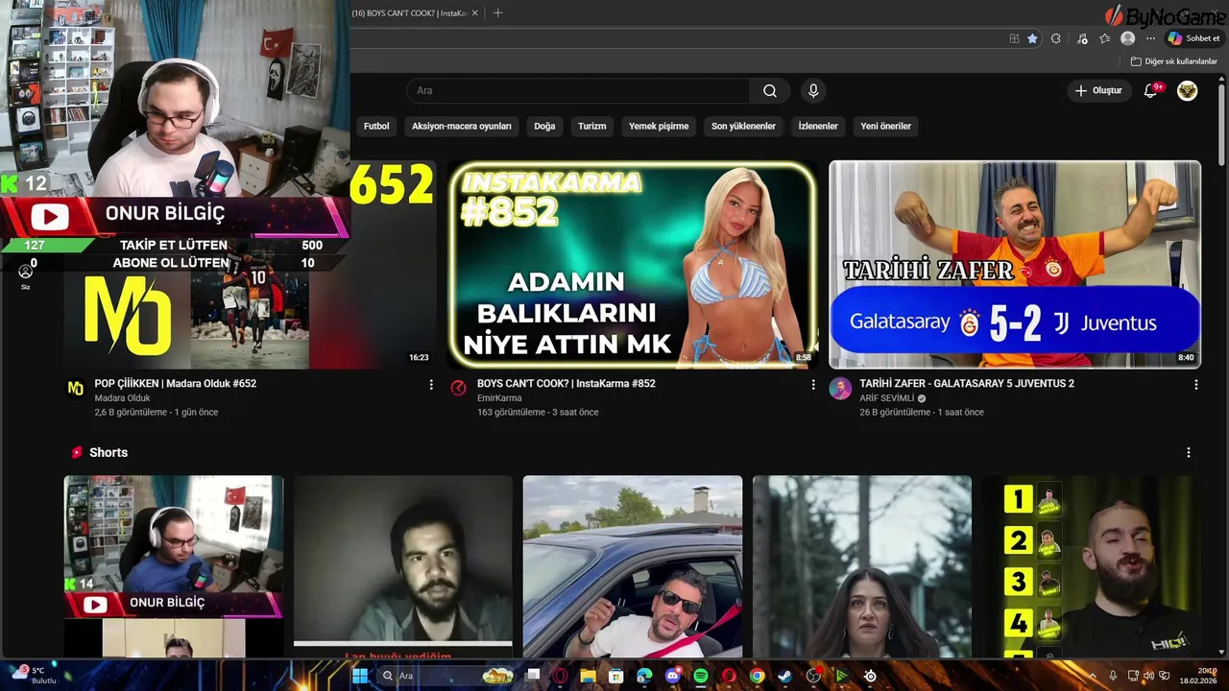Open the Short with the blue car
Screen dimensions: 1229x691
pos(633,566)
